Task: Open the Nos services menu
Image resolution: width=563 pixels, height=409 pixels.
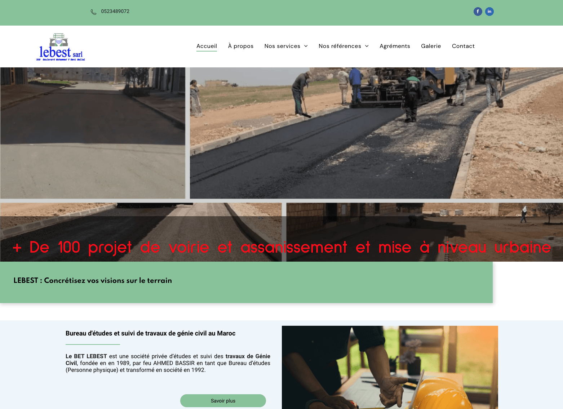Action: click(x=282, y=46)
